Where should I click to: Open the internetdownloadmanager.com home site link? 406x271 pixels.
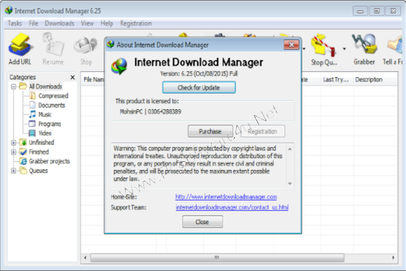point(226,197)
